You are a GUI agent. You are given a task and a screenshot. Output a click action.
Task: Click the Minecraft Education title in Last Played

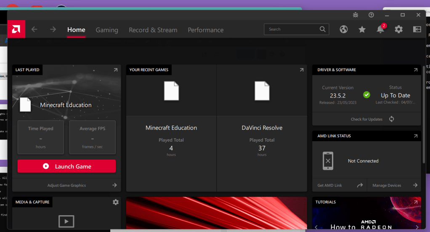coord(66,105)
